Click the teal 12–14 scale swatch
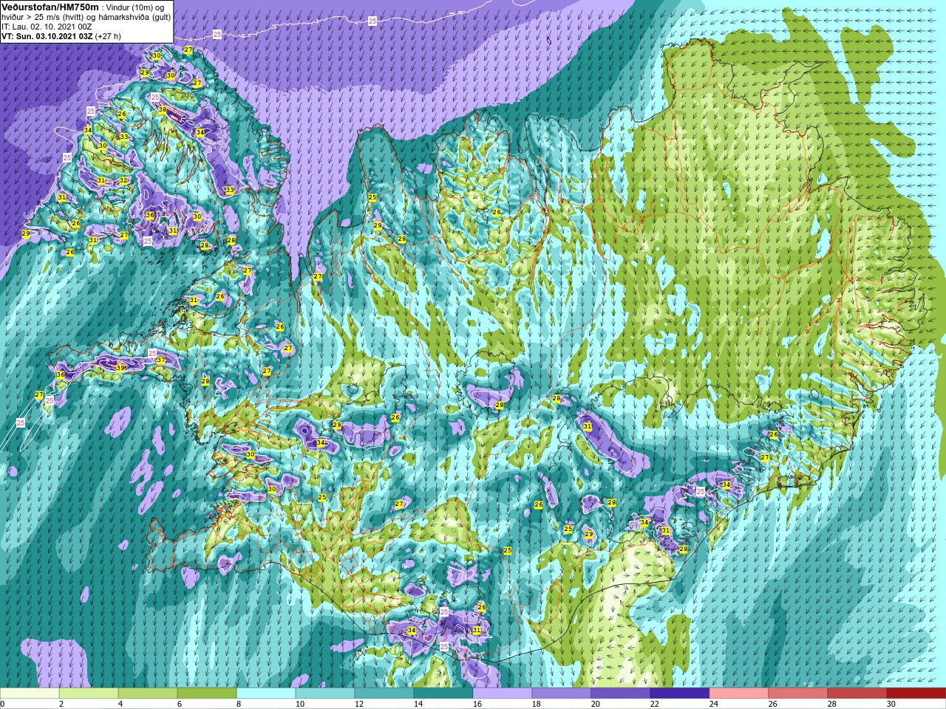 (384, 693)
